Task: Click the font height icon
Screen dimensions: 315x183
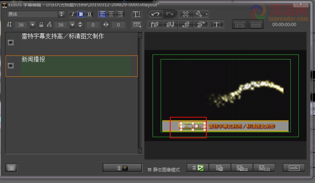Action: point(9,25)
